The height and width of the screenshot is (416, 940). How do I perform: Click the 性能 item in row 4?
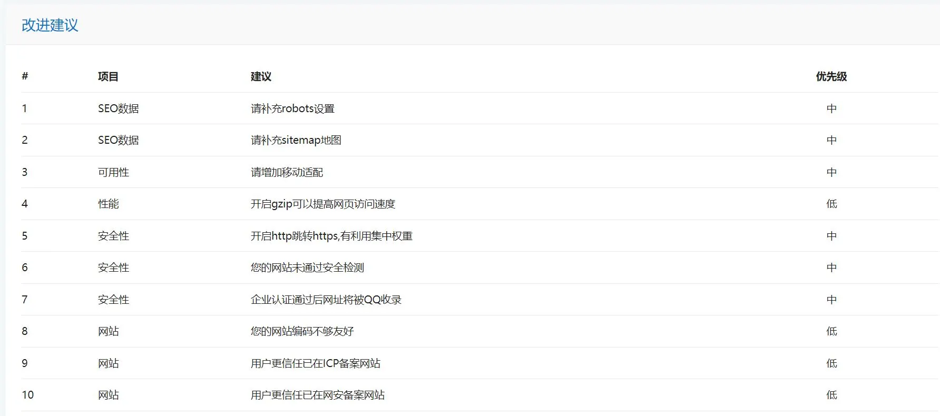(109, 204)
